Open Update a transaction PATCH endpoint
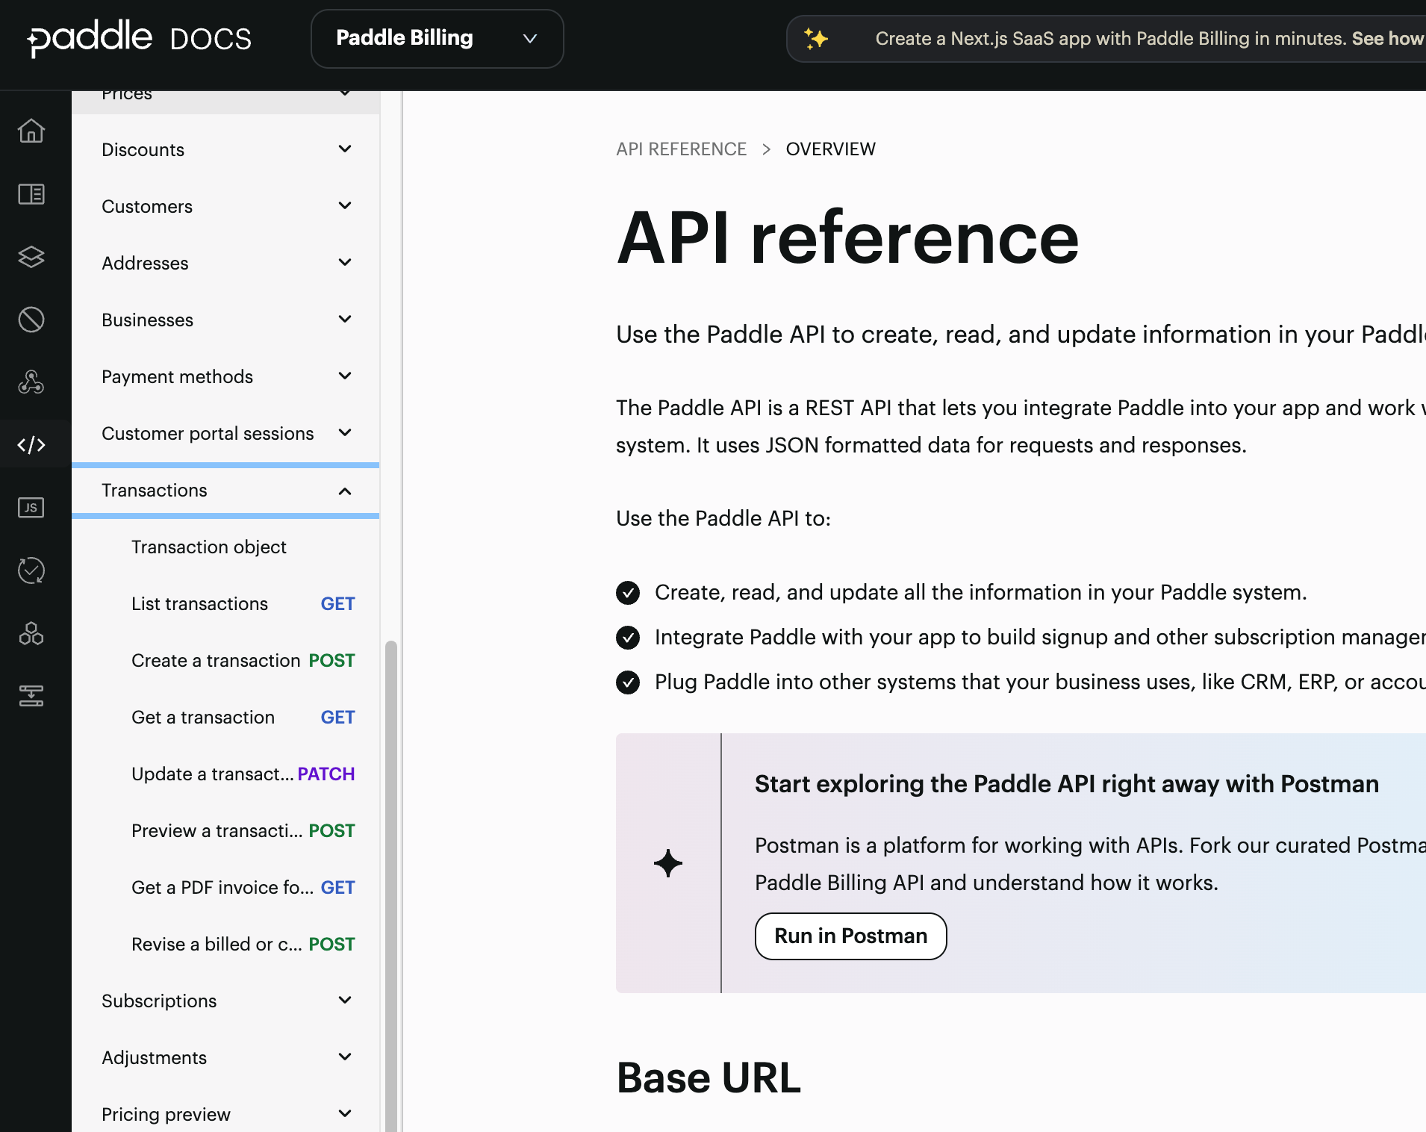 click(225, 774)
